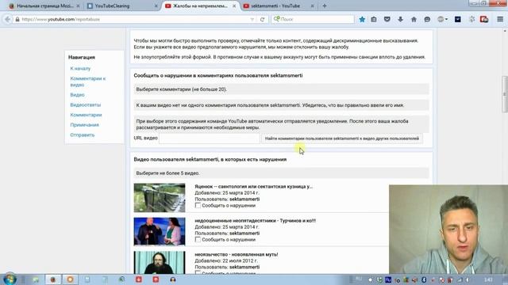Click the Bluetooth tray icon
The width and height of the screenshot is (508, 285).
[x=424, y=279]
